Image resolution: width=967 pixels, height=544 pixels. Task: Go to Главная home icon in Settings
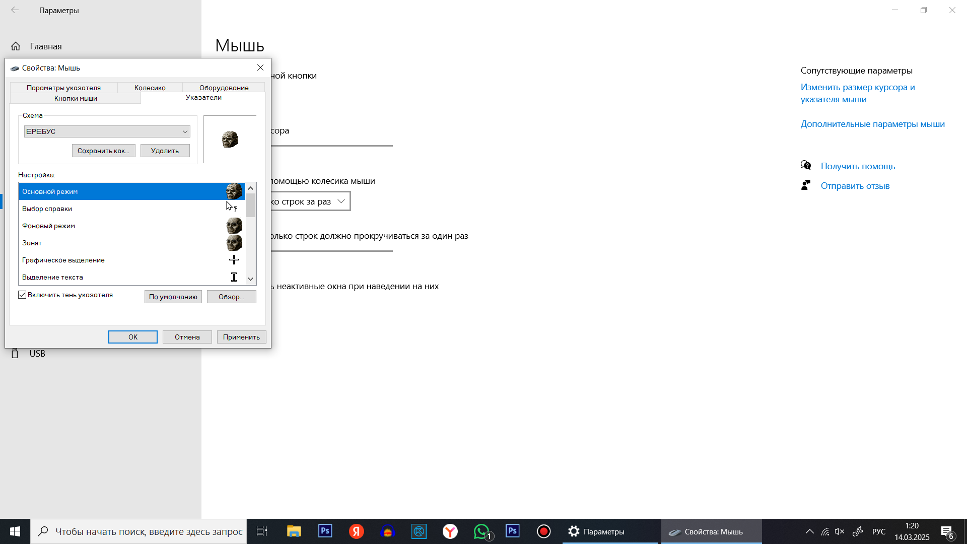(16, 46)
